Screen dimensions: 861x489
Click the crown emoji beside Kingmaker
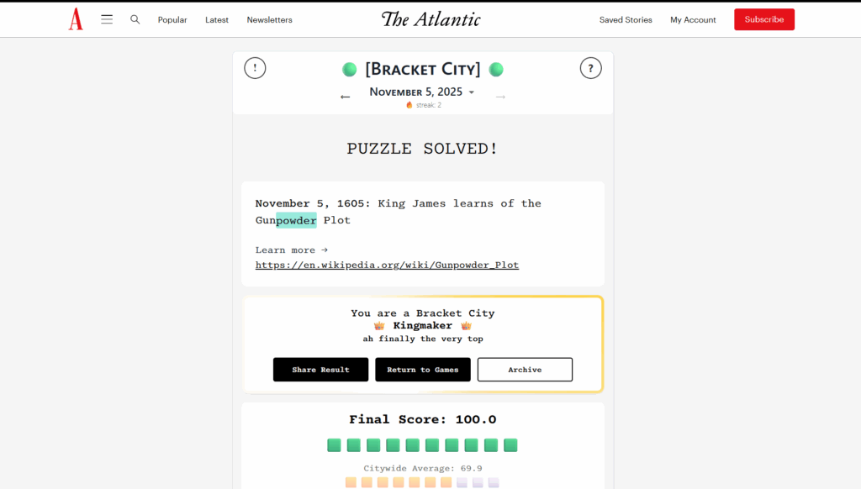381,325
